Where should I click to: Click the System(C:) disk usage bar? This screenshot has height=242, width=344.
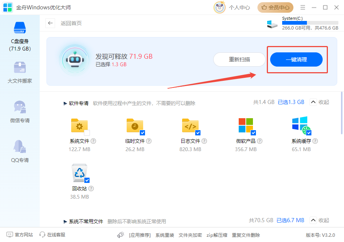310,23
